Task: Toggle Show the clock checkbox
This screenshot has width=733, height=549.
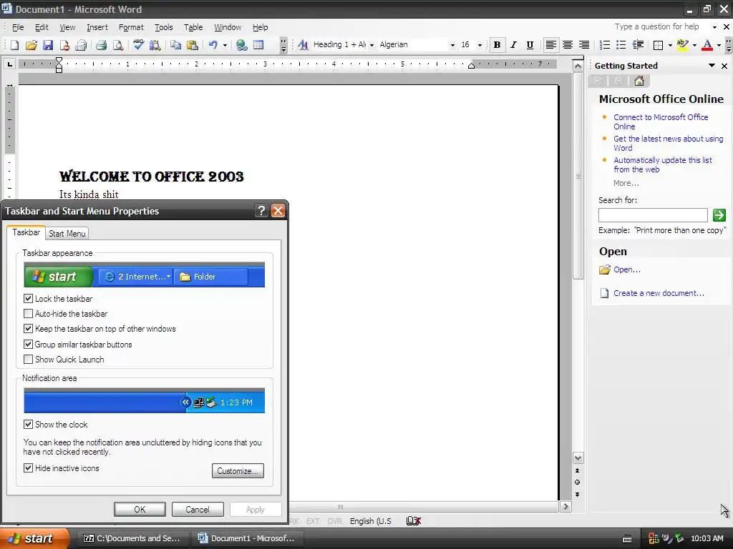Action: pos(28,425)
